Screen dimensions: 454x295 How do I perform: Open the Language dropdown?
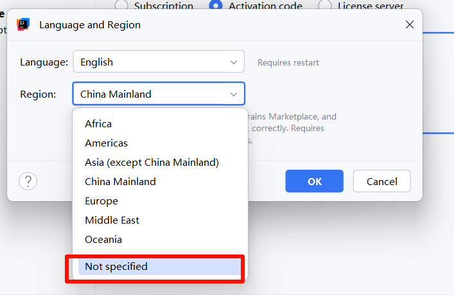point(233,62)
